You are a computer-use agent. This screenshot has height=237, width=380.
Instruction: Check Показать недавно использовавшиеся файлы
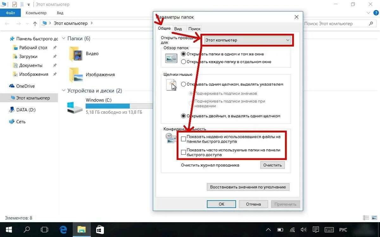183,139
